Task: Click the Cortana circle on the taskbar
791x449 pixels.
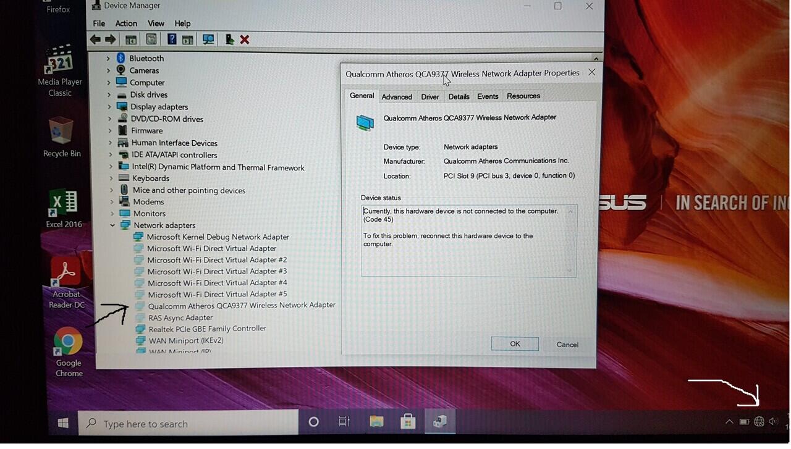Action: [x=313, y=422]
